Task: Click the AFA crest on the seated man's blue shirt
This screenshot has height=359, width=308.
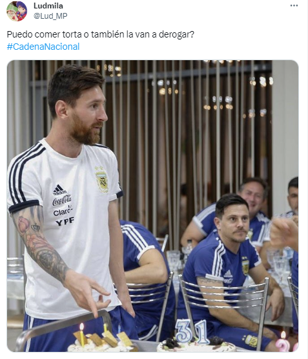Action: tap(245, 266)
